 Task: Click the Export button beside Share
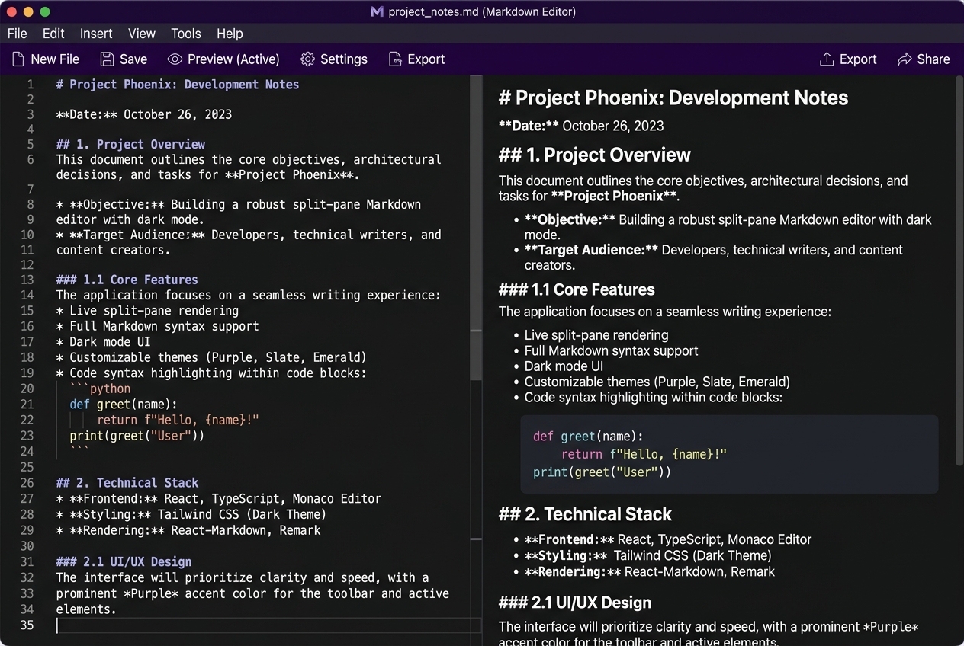[x=848, y=59]
